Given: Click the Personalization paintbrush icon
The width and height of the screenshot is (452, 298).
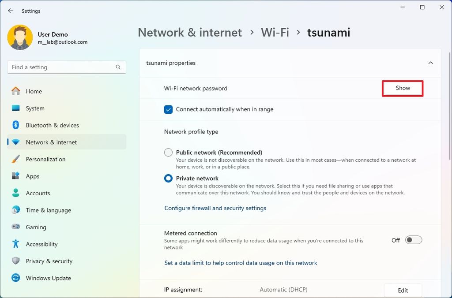Looking at the screenshot, I should 15,159.
